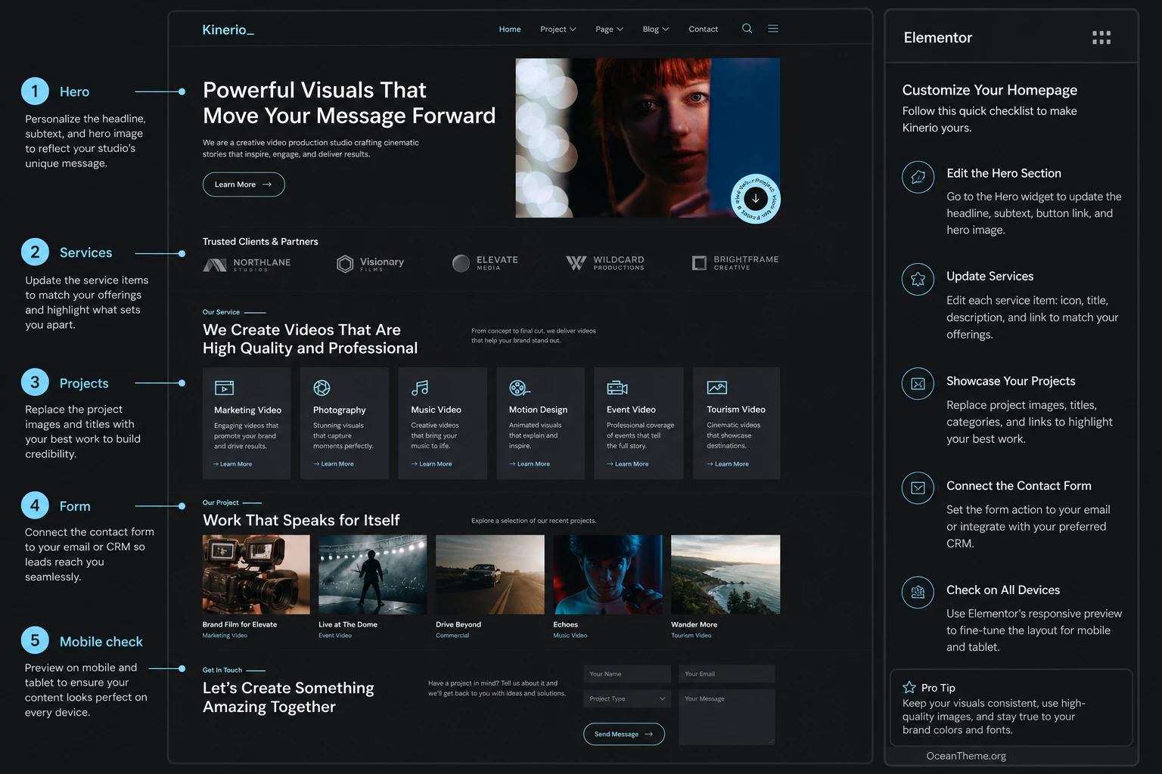Open the Live at The Dome thumbnail
The image size is (1162, 774).
pos(373,574)
